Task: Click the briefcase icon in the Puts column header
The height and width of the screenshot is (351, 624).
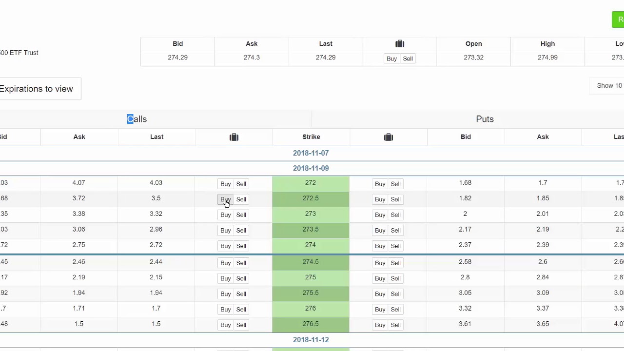Action: (389, 137)
